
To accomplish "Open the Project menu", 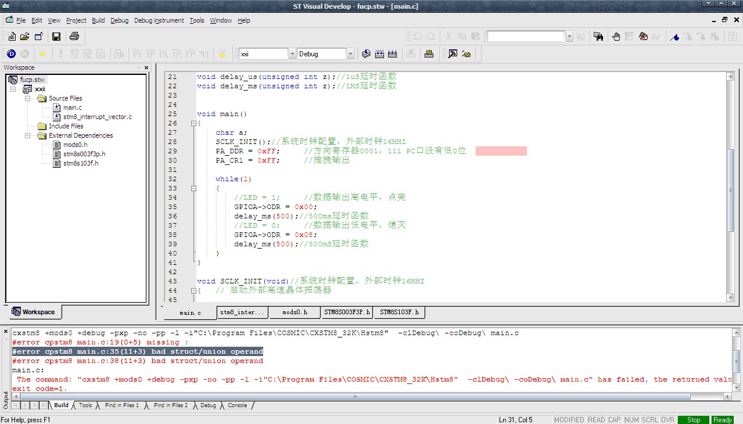I will coord(76,20).
